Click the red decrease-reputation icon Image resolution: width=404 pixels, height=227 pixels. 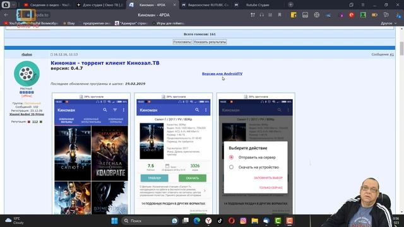click(x=29, y=122)
